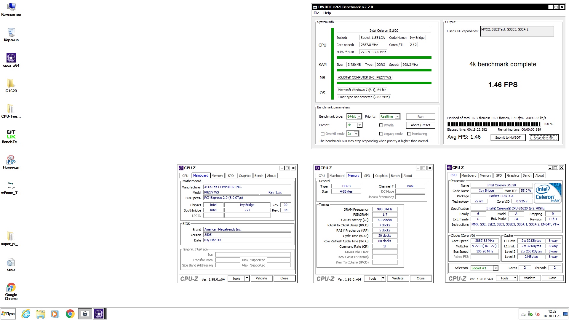Expand Tools arrow in Memory CPU-Z window
This screenshot has height=320, width=569.
[x=383, y=278]
